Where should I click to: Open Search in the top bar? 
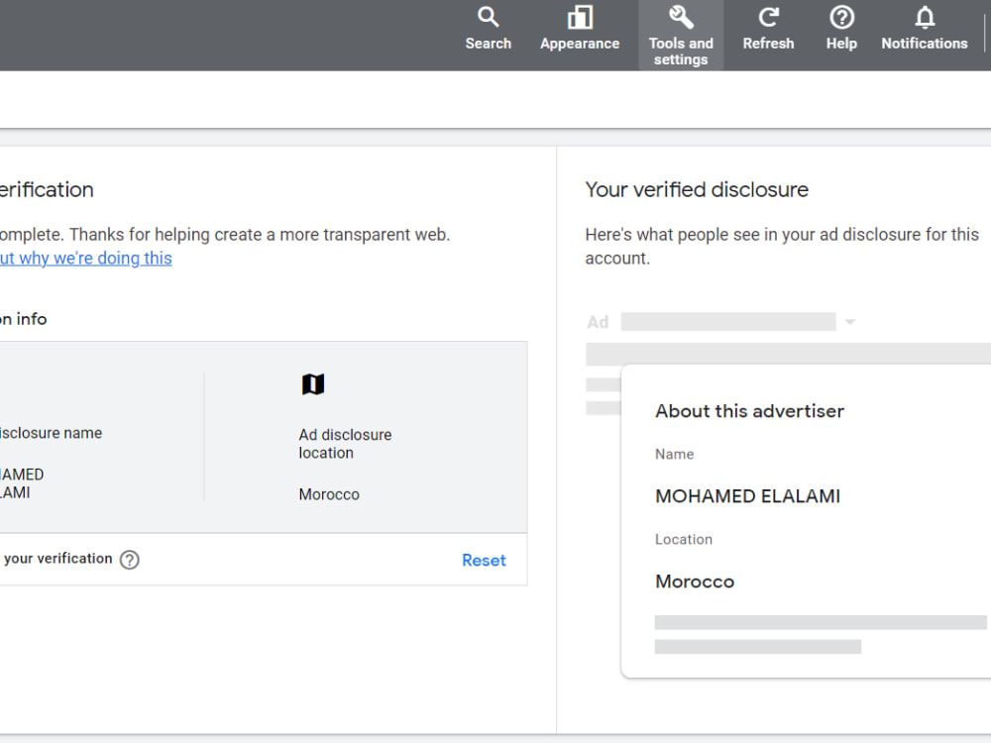pyautogui.click(x=488, y=29)
